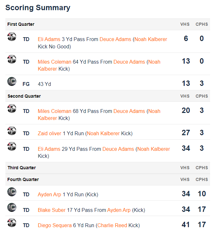Open Deuce Adams link in 68 Yd Pass play
Screen dimensions: 212x244
coord(129,111)
